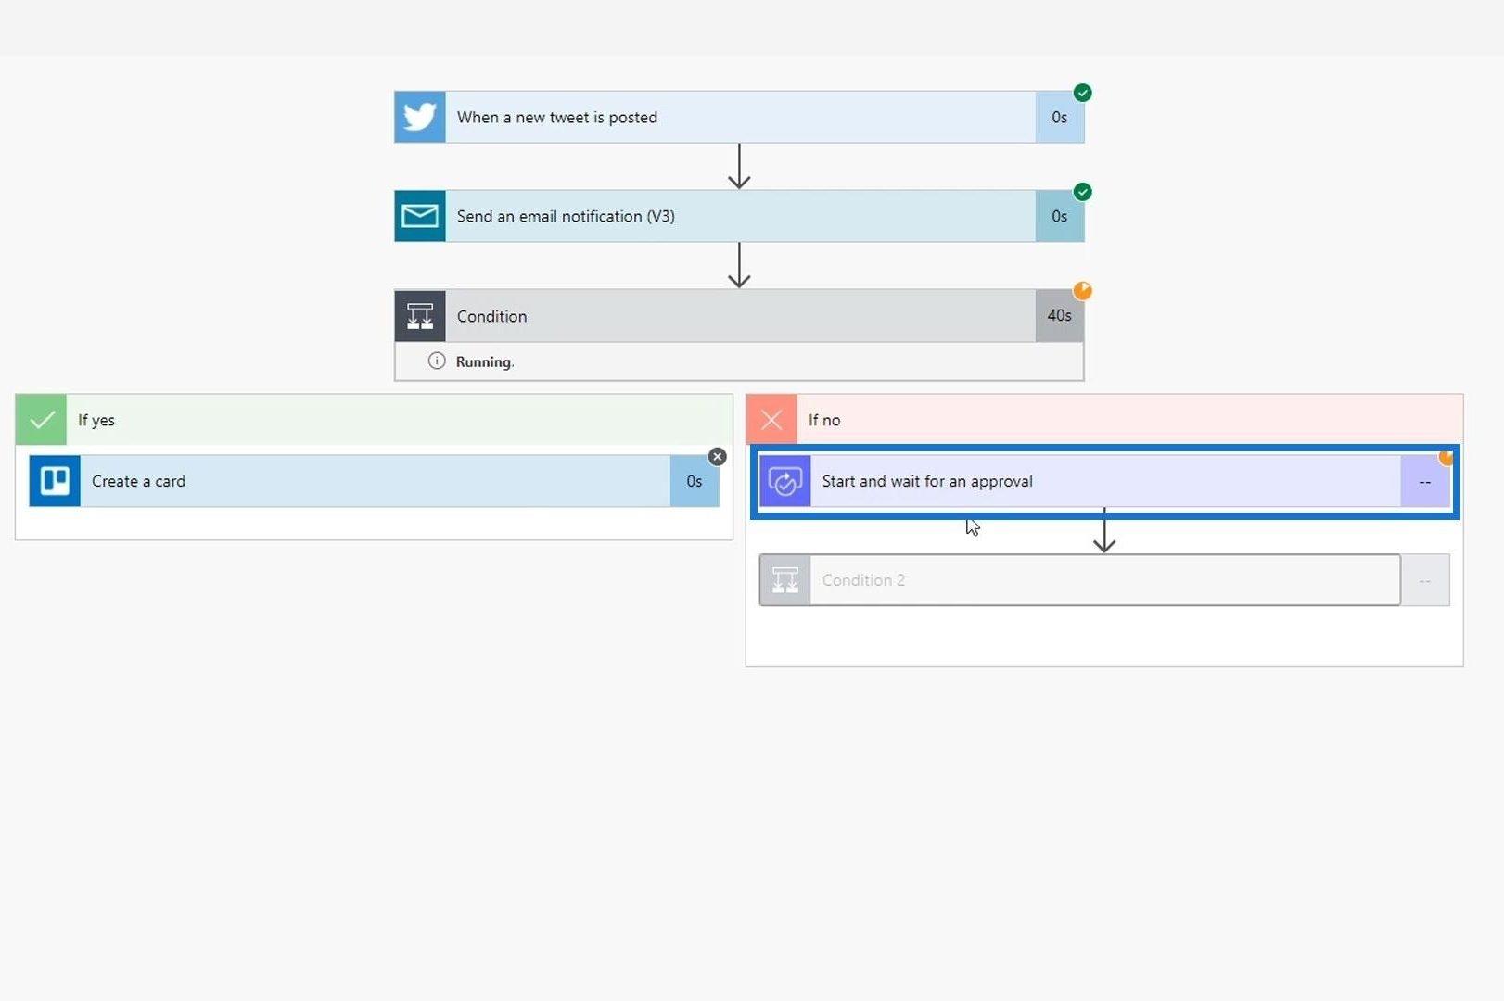The width and height of the screenshot is (1504, 1001).
Task: Click the 0s duration on tweet trigger
Action: pyautogui.click(x=1059, y=117)
